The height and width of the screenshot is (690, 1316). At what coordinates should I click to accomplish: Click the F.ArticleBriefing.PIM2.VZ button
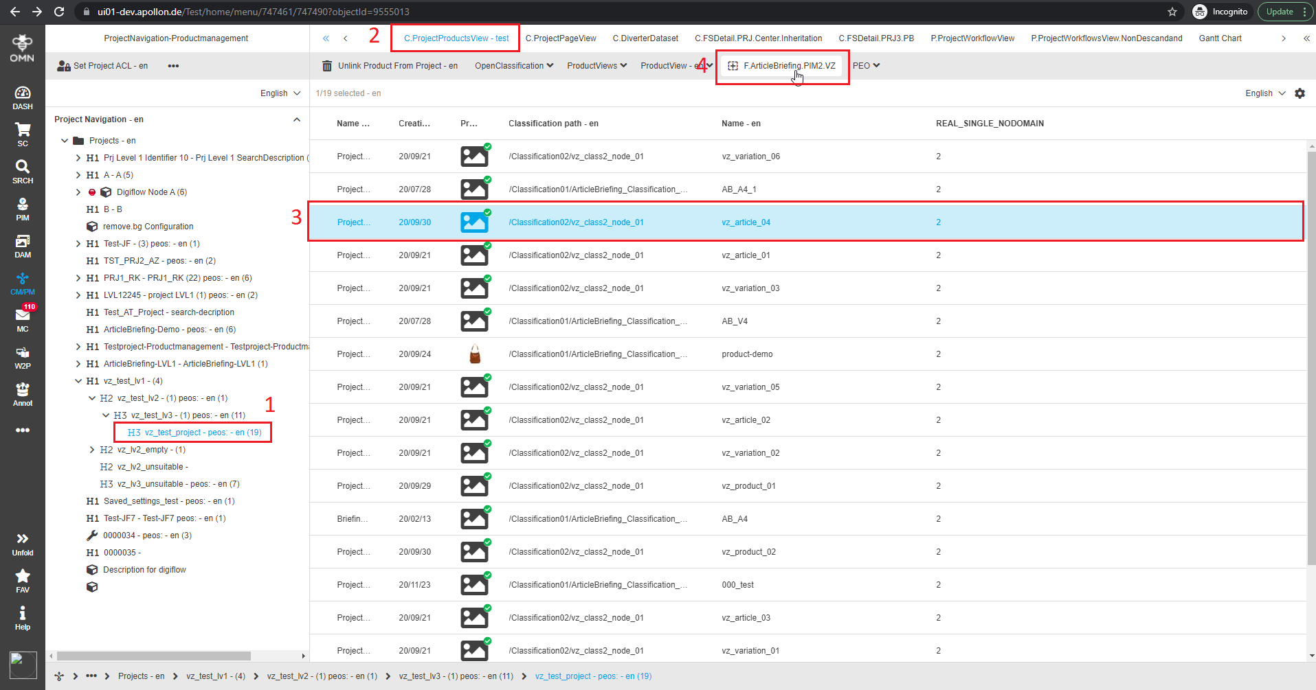point(782,66)
